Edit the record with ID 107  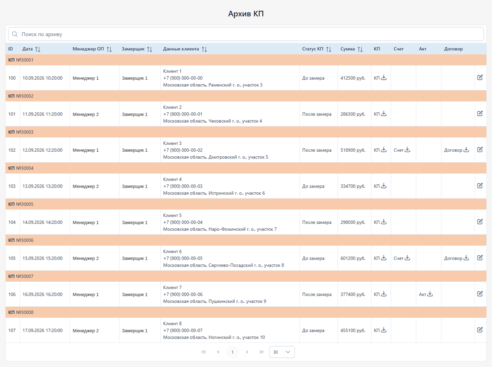click(480, 330)
